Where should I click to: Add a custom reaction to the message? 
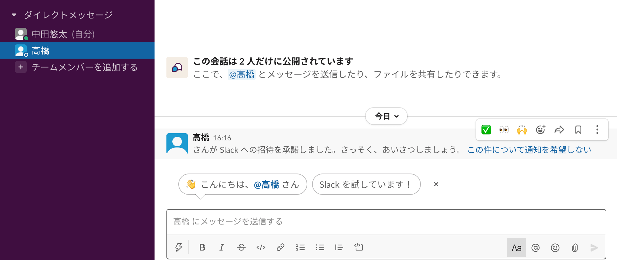click(x=541, y=129)
